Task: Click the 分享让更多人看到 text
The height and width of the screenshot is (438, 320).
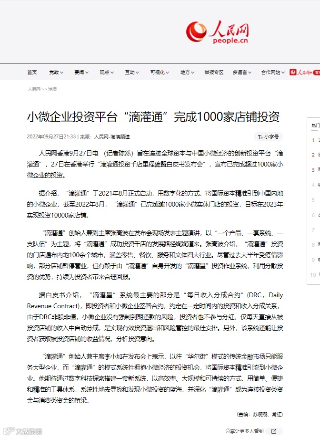Action: (244, 431)
